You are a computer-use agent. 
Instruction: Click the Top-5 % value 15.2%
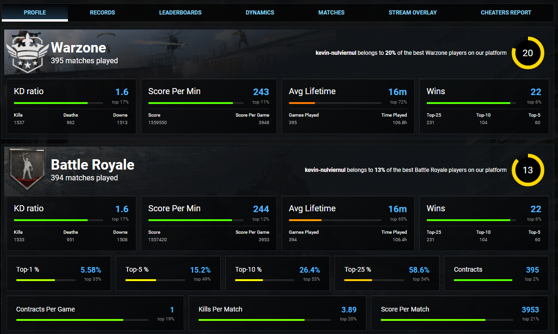(201, 270)
